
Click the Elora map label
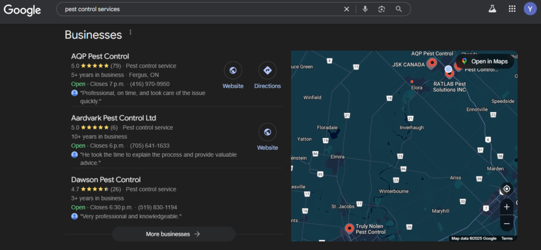pyautogui.click(x=417, y=88)
